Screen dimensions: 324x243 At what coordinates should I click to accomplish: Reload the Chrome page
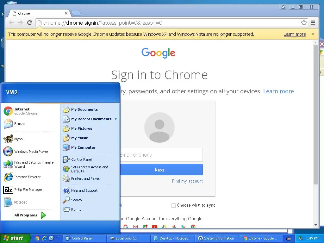(x=29, y=22)
